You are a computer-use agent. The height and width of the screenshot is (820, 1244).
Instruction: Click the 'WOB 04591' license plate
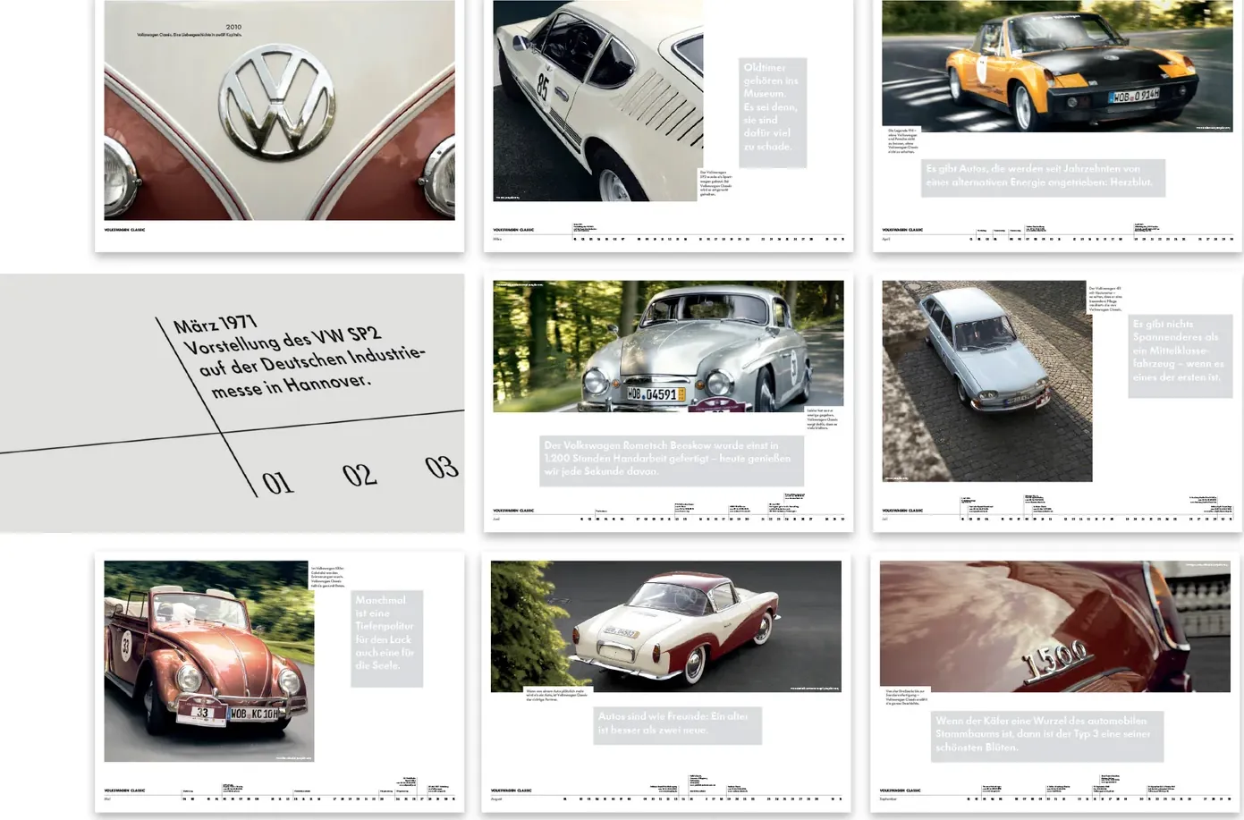tap(655, 394)
